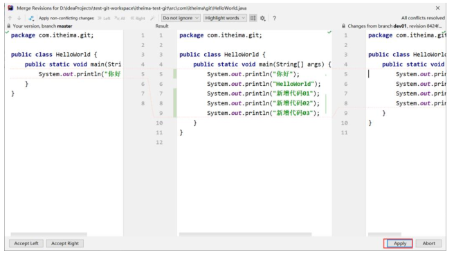This screenshot has height=259, width=454.
Task: Click the Accept Left button
Action: click(x=26, y=243)
